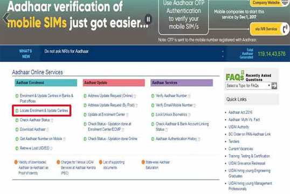Image resolution: width=290 pixels, height=194 pixels.
Task: Click orange bullet beside State-wise Aadhaar Saturation
Action: 143,162
